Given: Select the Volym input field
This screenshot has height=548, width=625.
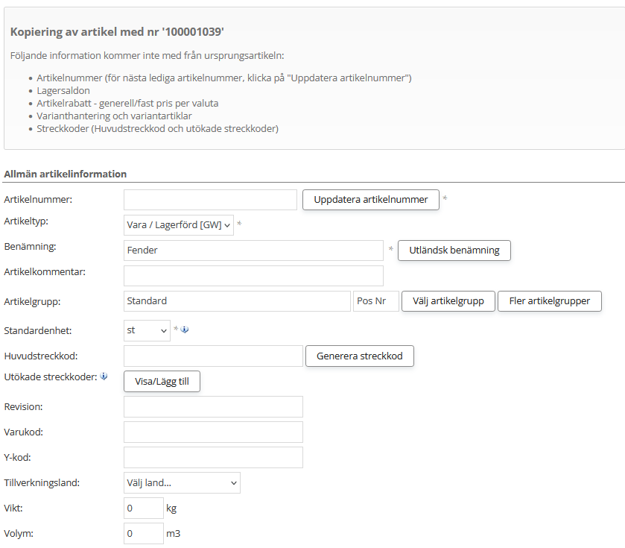Looking at the screenshot, I should tap(143, 534).
